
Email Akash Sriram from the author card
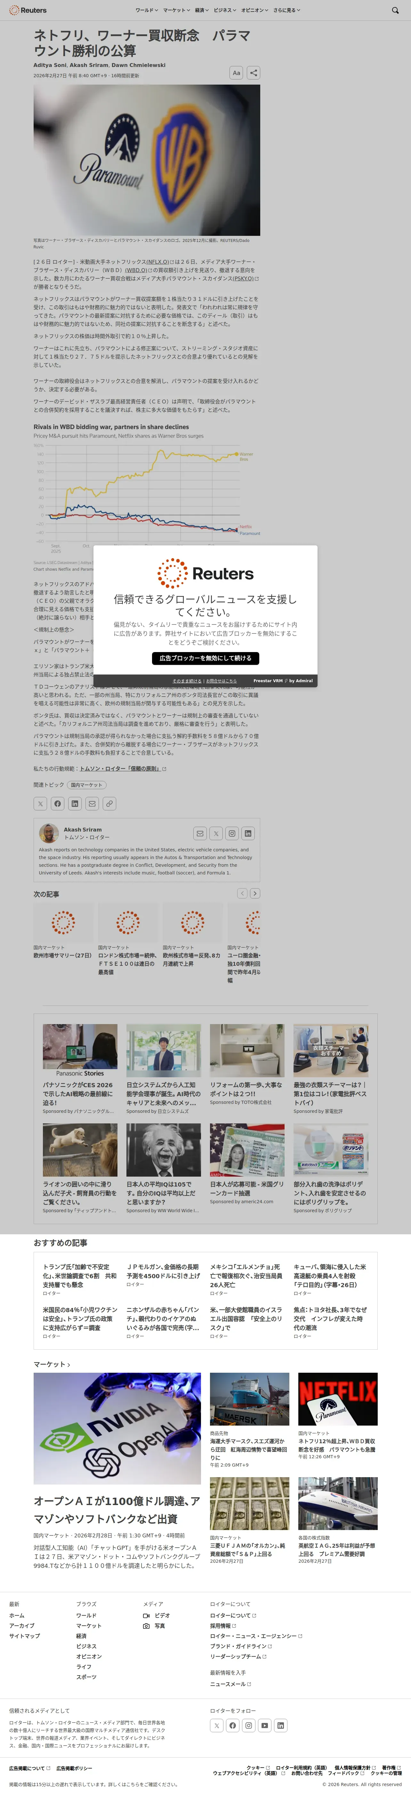[x=200, y=833]
